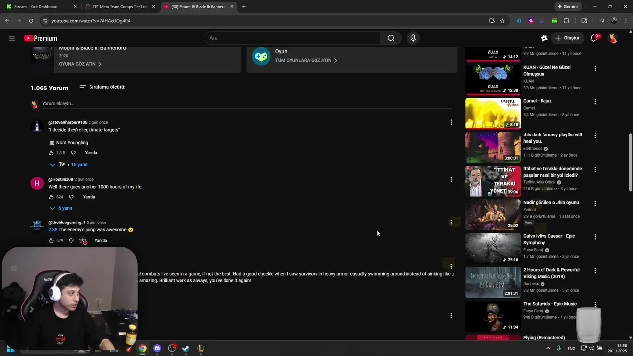Show hidden system tray icons
The image size is (633, 356).
(x=548, y=348)
